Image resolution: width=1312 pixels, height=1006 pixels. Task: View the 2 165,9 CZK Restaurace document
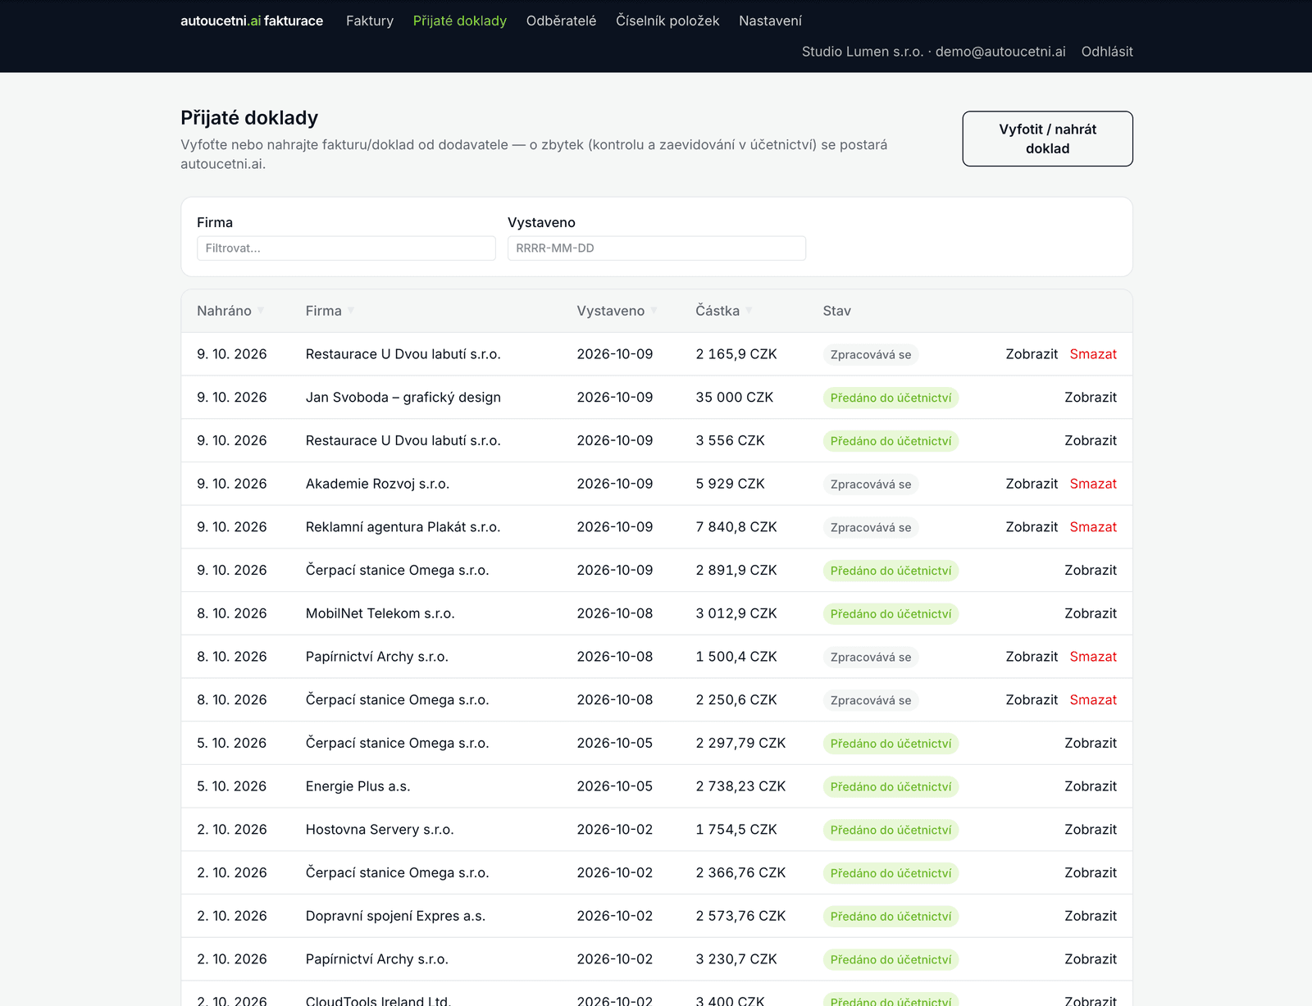[1032, 354]
